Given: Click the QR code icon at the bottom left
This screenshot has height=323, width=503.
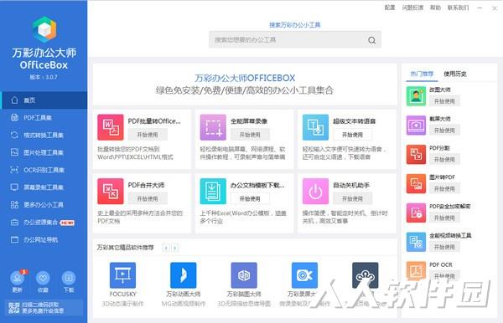Looking at the screenshot, I should [x=13, y=308].
